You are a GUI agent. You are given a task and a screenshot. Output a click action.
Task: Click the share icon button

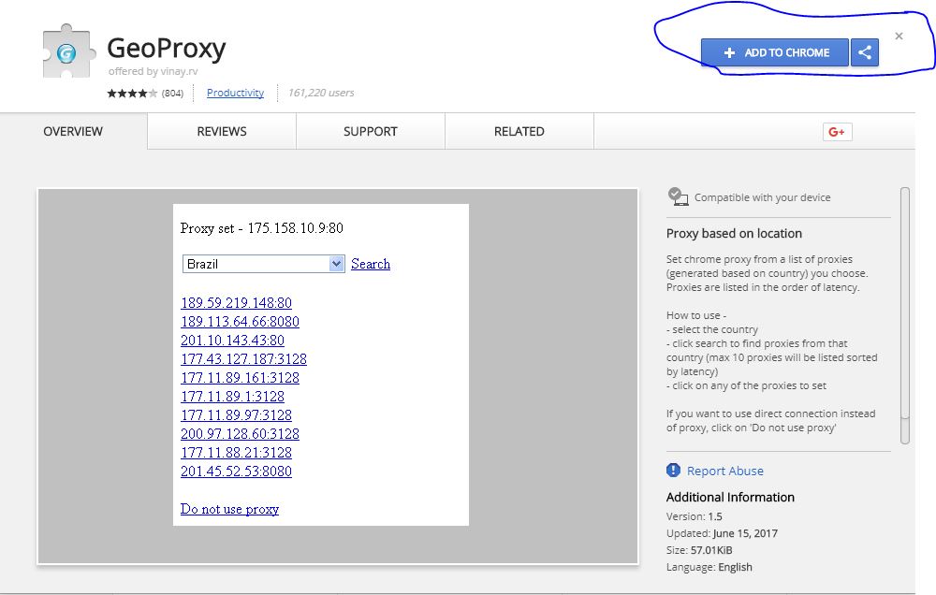(x=864, y=52)
